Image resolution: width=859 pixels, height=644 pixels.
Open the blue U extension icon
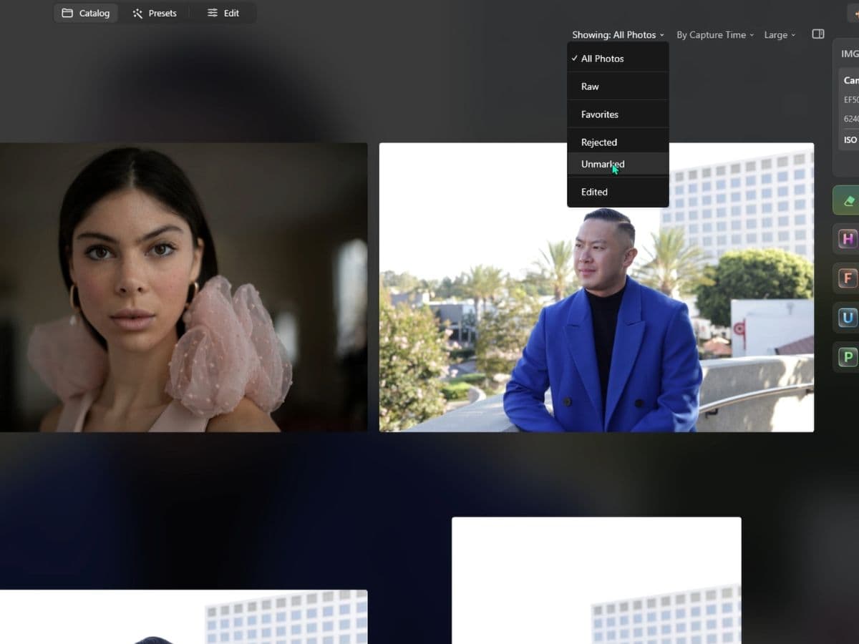point(848,318)
